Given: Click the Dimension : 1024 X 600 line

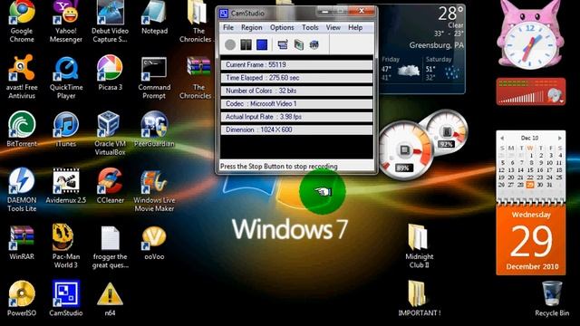Looking at the screenshot, I should pos(296,129).
